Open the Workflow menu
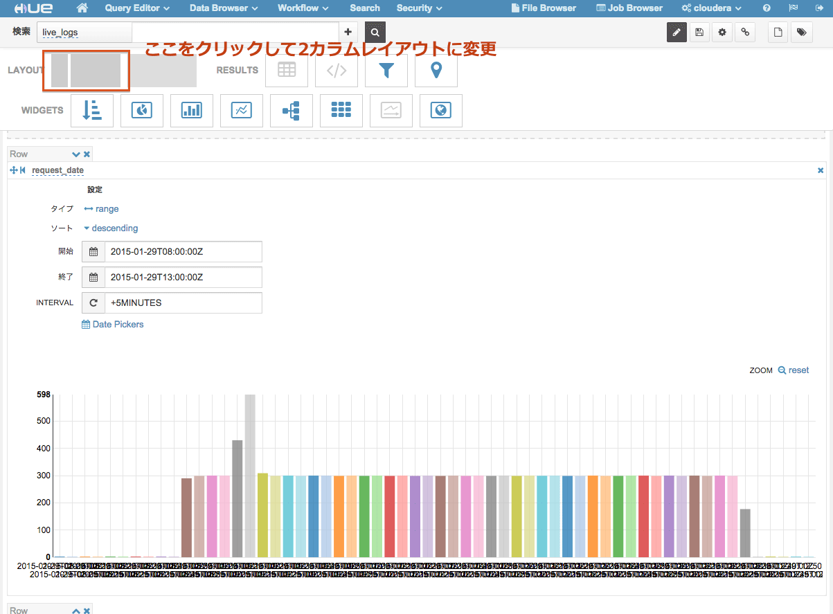Screen dimensions: 833x614 (303, 8)
